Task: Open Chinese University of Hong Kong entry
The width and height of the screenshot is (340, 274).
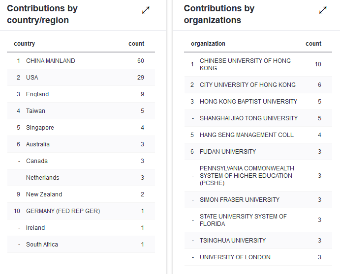Action: click(245, 64)
